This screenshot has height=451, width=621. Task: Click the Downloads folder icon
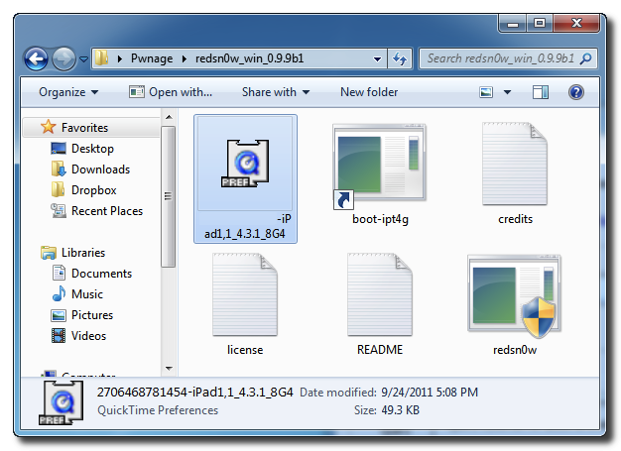(59, 169)
